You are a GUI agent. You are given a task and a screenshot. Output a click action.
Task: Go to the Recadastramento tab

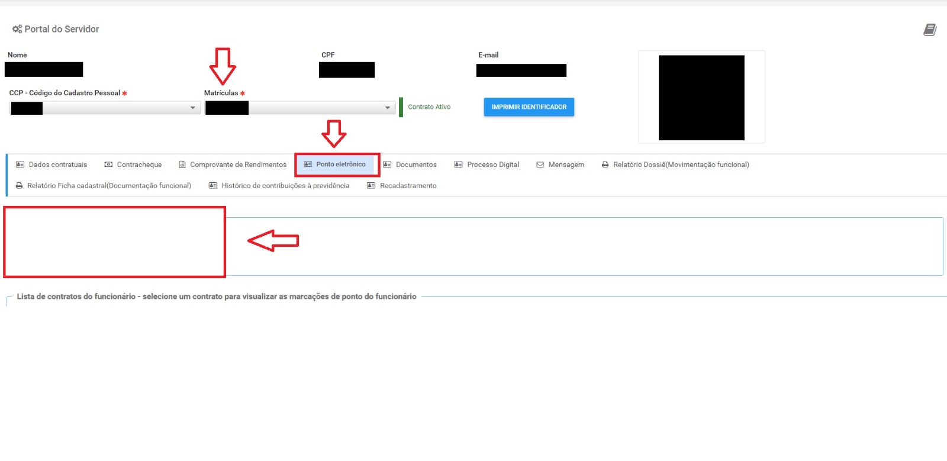[408, 186]
